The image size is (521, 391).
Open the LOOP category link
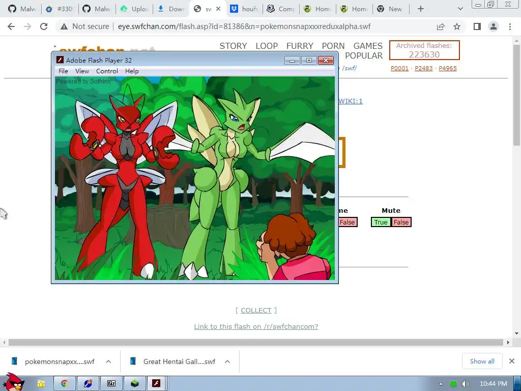(x=267, y=46)
